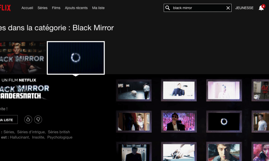Open the Films menu item

click(56, 8)
